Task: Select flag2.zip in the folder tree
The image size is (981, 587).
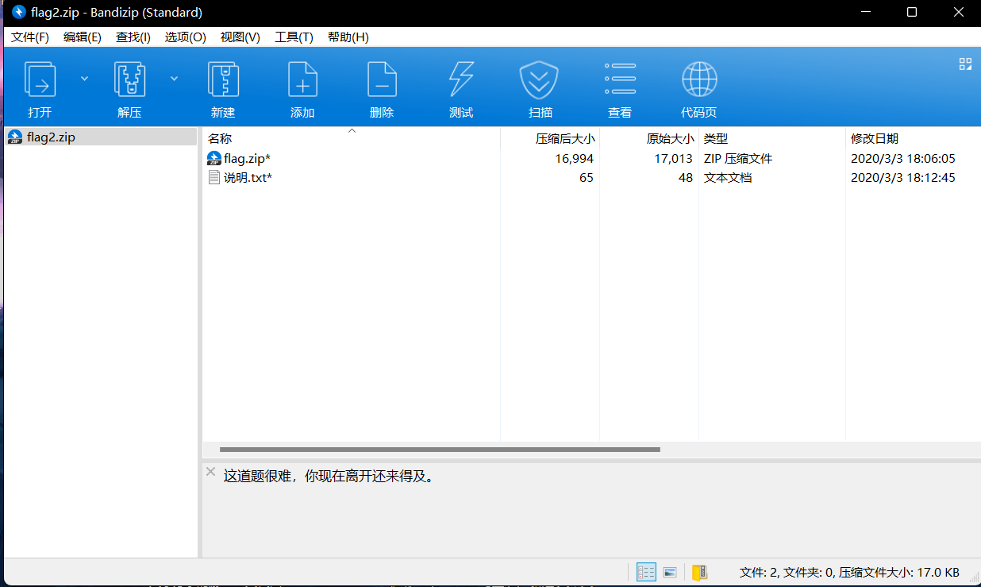Action: (101, 137)
